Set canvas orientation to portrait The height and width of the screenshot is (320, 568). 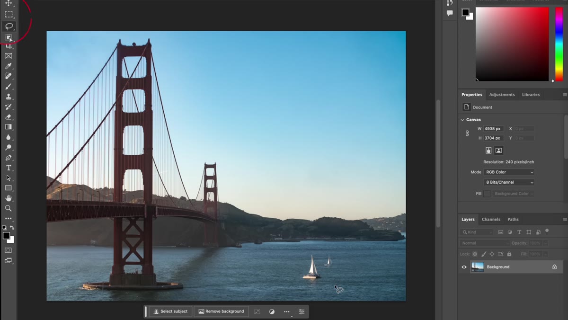coord(488,151)
